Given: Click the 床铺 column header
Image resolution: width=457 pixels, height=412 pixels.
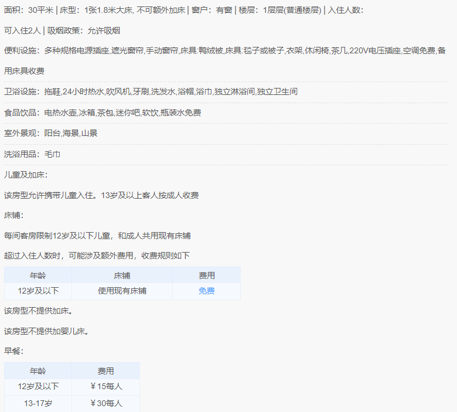Looking at the screenshot, I should [122, 275].
